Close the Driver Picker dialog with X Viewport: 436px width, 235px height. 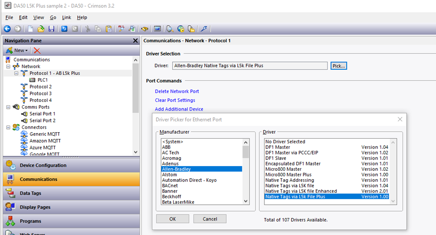pyautogui.click(x=400, y=119)
